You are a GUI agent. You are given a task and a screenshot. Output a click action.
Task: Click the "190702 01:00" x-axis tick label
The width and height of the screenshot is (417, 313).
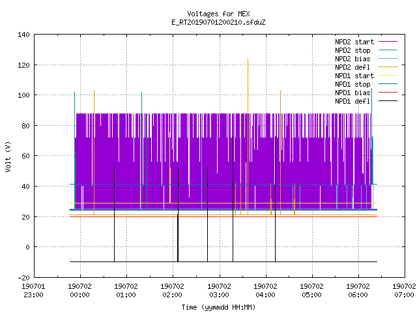click(126, 291)
